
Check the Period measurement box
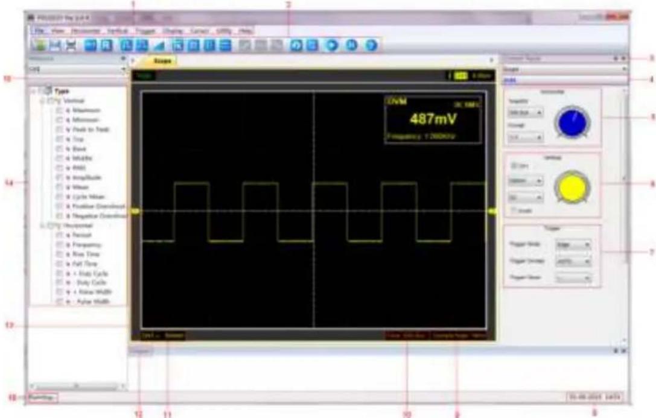[59, 235]
